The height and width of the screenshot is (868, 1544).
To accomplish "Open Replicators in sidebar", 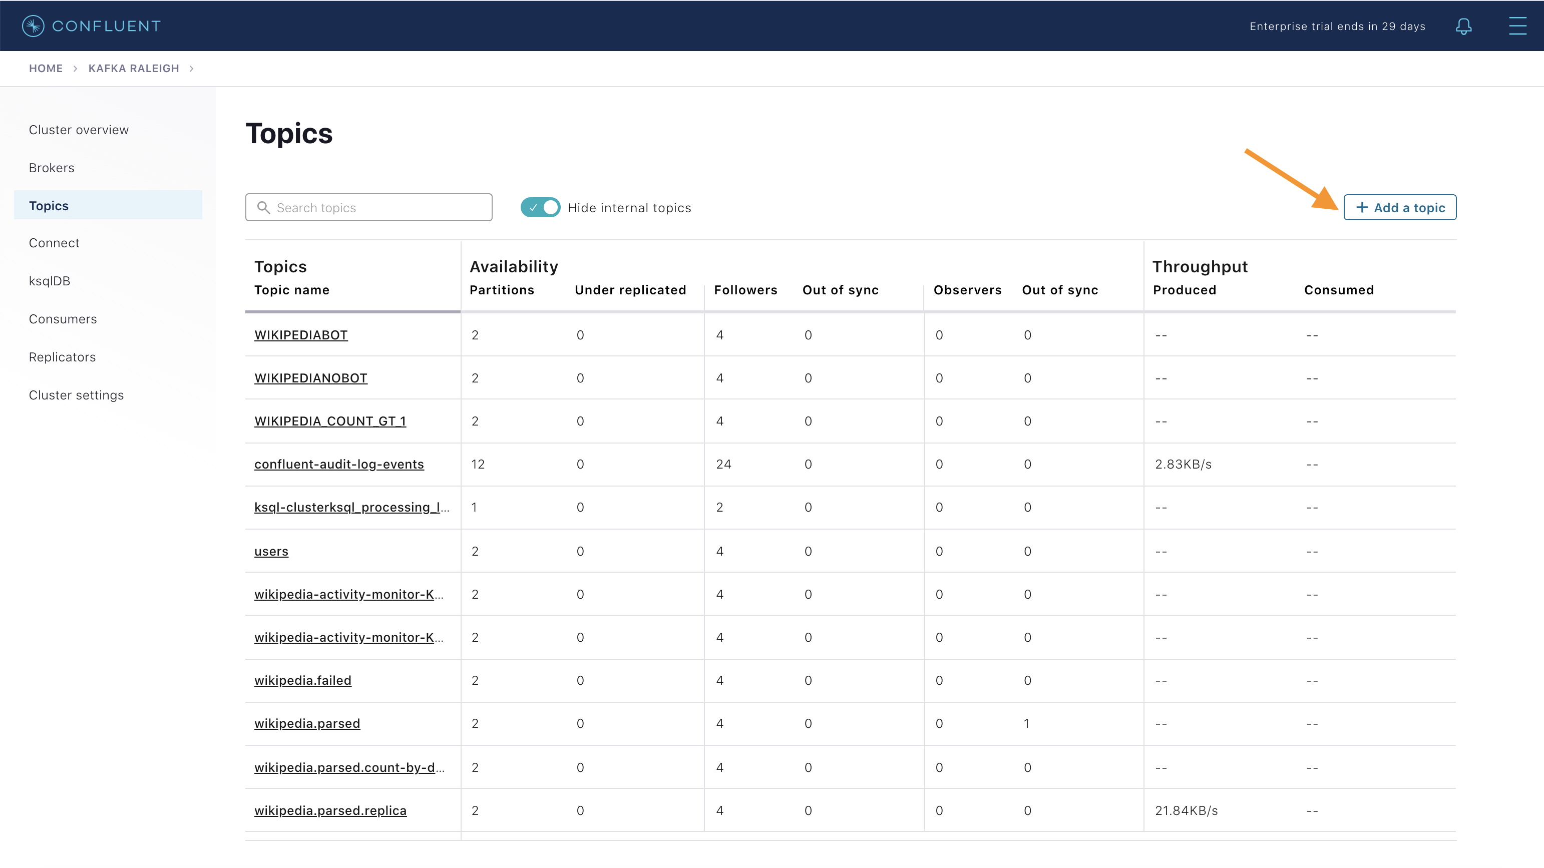I will (63, 357).
